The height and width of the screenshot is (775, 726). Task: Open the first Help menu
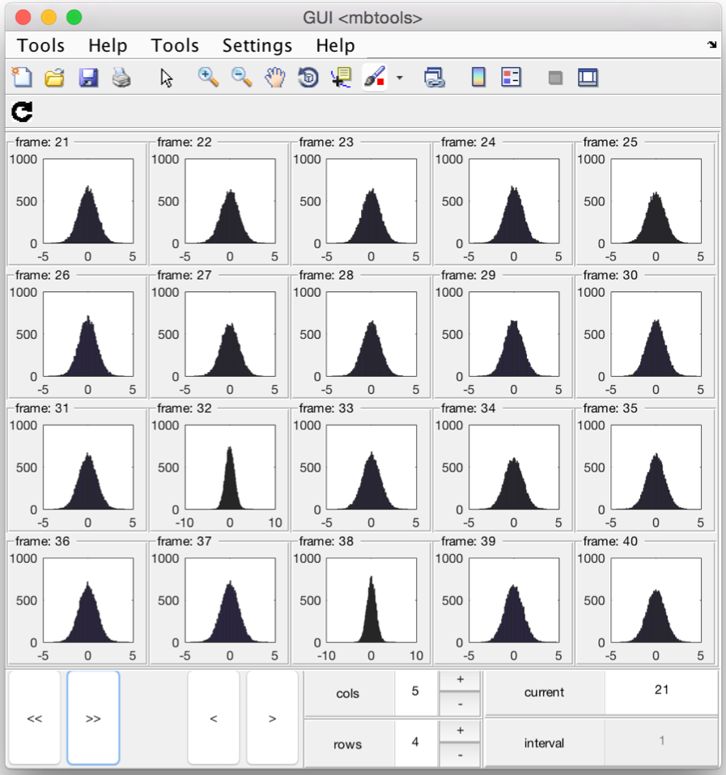108,45
